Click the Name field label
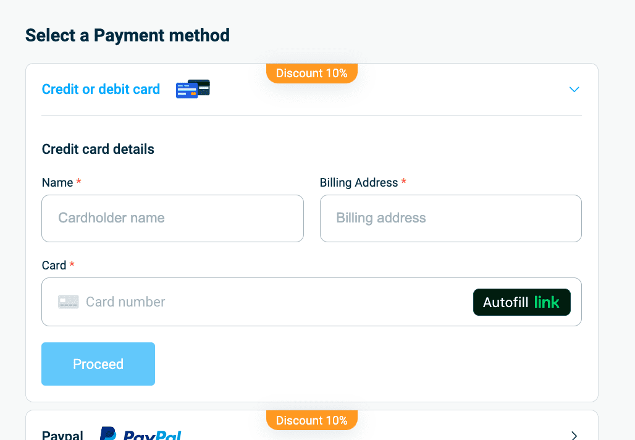 (57, 183)
